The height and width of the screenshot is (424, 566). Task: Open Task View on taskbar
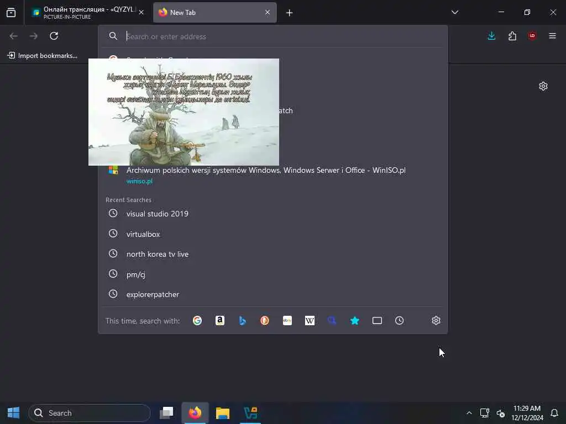point(166,413)
